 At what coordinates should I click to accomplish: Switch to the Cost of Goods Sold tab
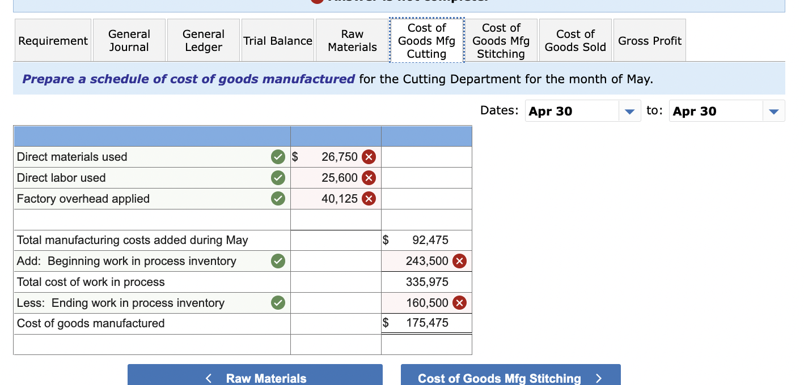[575, 40]
